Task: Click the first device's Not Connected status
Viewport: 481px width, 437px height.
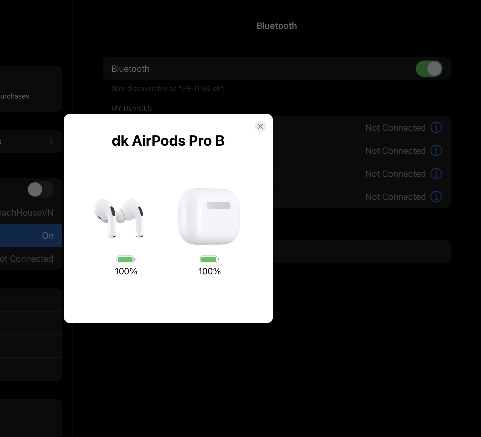Action: pos(395,128)
